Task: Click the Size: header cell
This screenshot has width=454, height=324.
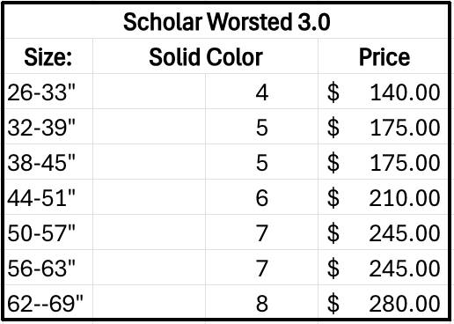Action: pos(48,56)
